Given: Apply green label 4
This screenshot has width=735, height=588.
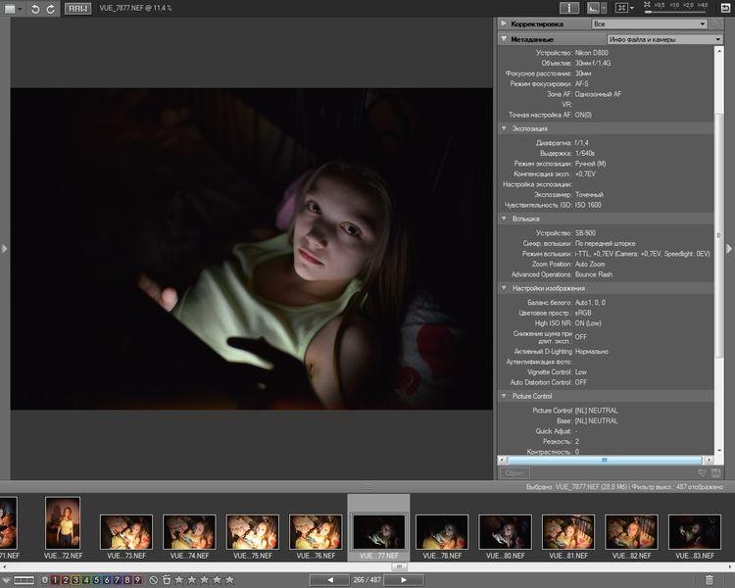Looking at the screenshot, I should (86, 580).
